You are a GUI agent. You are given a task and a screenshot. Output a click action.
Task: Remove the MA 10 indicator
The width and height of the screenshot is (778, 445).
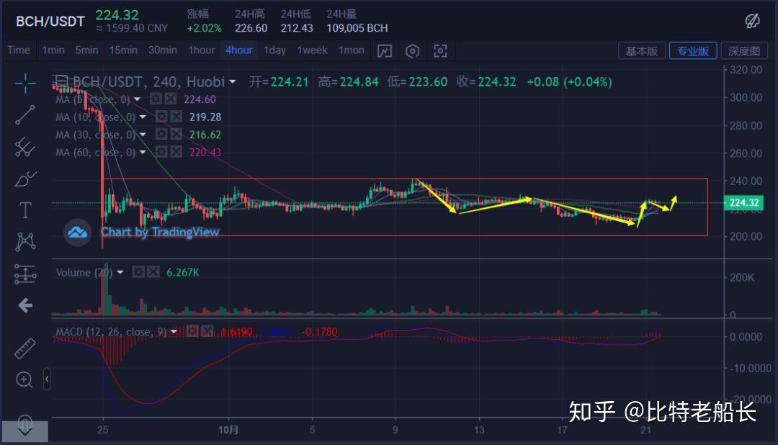click(176, 117)
